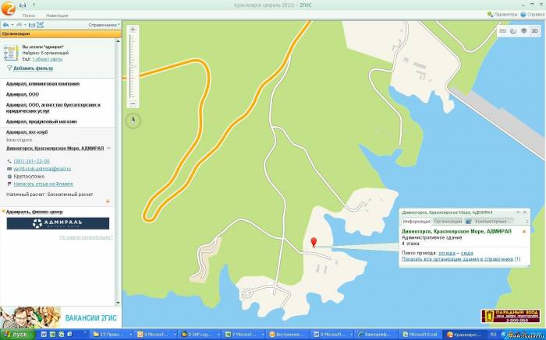Image resolution: width=546 pixels, height=340 pixels.
Task: Open the 2GIS orange application menu button
Action: 8,9
